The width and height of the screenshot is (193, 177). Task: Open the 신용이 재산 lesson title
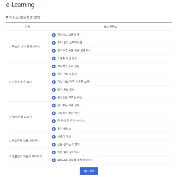click(x=64, y=136)
